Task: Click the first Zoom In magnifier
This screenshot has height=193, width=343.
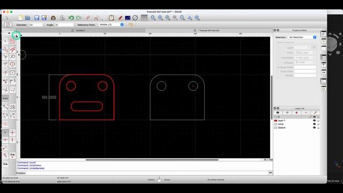Action: 153,18
